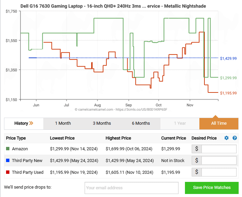The height and width of the screenshot is (197, 242).
Task: Click Third Party New desired price input
Action: tap(219, 160)
